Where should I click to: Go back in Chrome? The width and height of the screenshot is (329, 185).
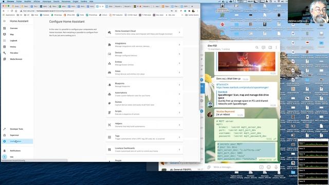tap(4, 11)
